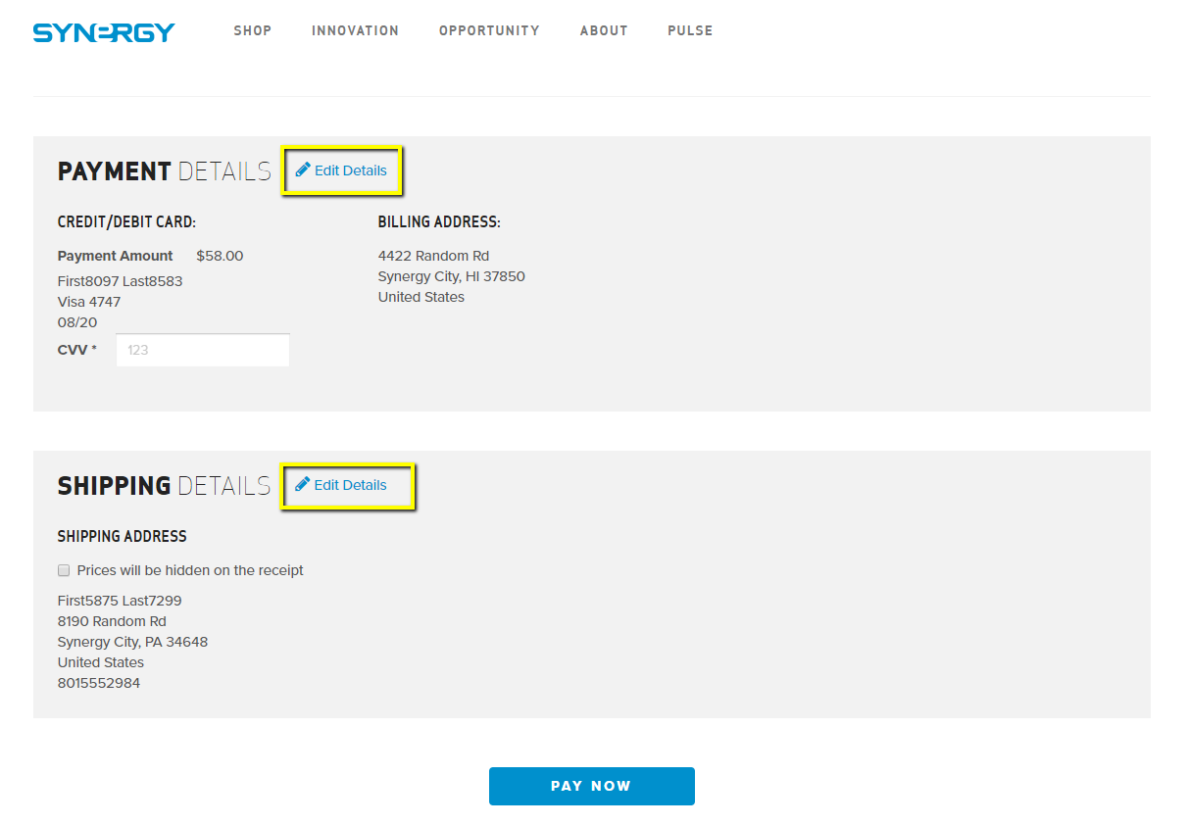
Task: Click shipping name First5875 Last7299
Action: tap(120, 601)
